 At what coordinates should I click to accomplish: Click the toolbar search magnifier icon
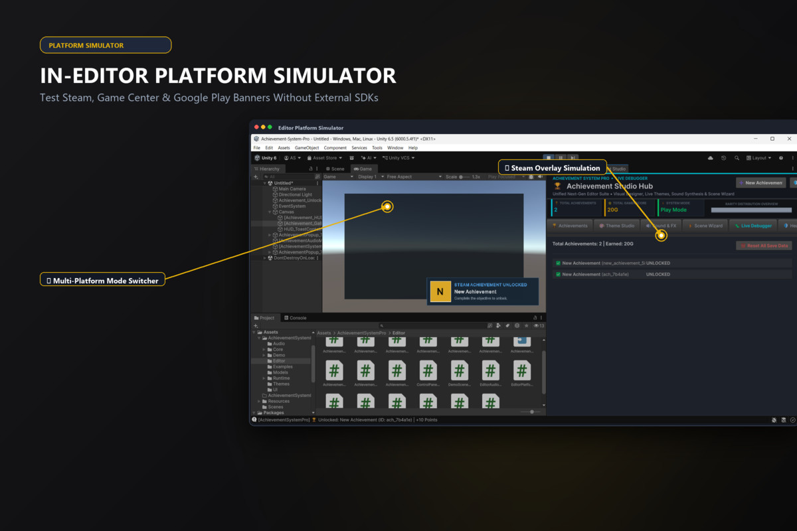point(736,158)
